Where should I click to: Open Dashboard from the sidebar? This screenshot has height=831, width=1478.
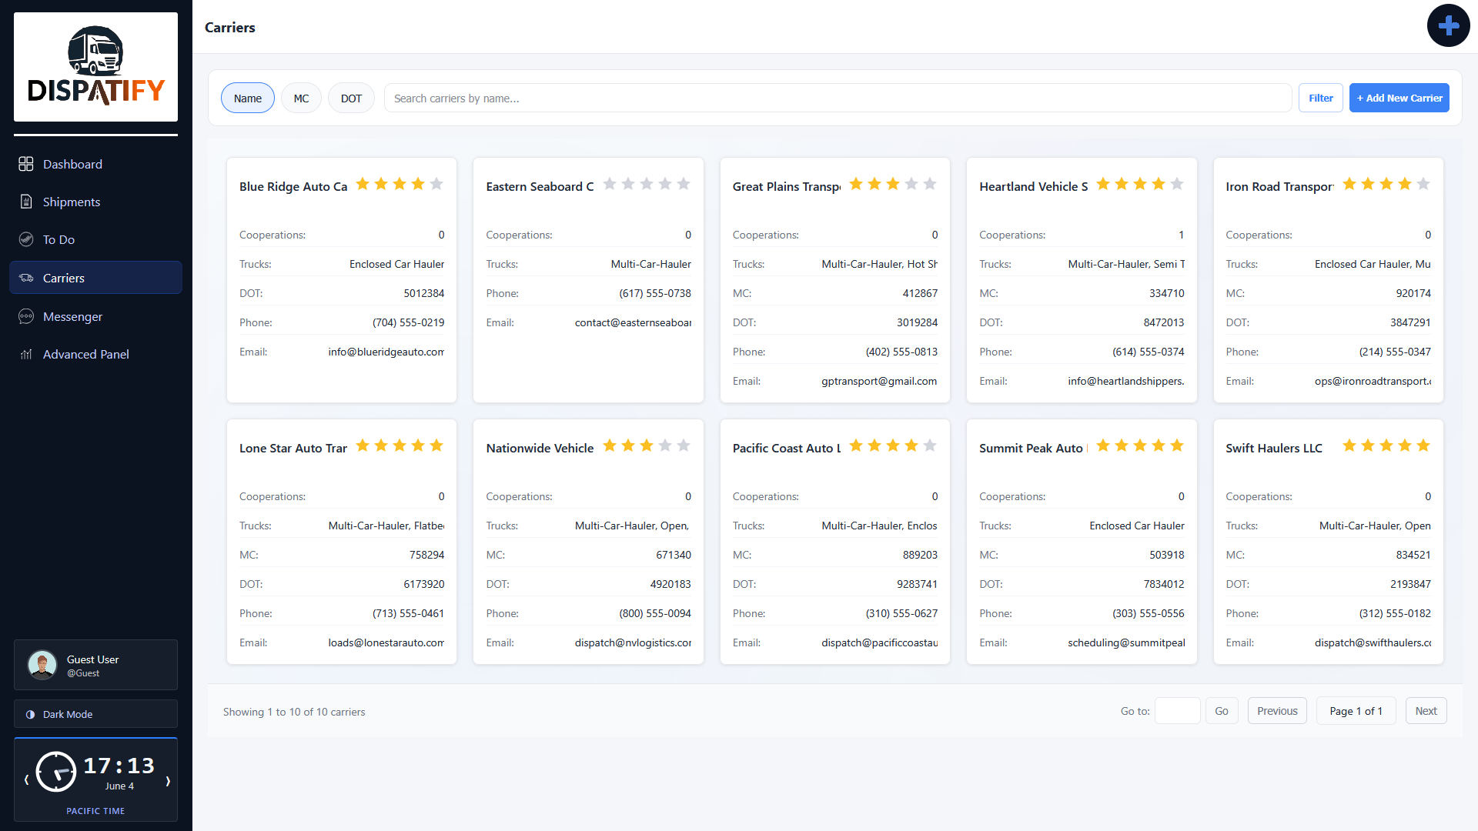pyautogui.click(x=95, y=164)
